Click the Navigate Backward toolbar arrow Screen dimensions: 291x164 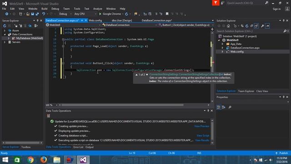point(7,14)
